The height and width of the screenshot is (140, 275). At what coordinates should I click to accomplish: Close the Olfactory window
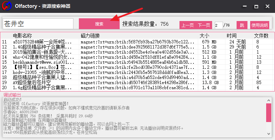268,6
